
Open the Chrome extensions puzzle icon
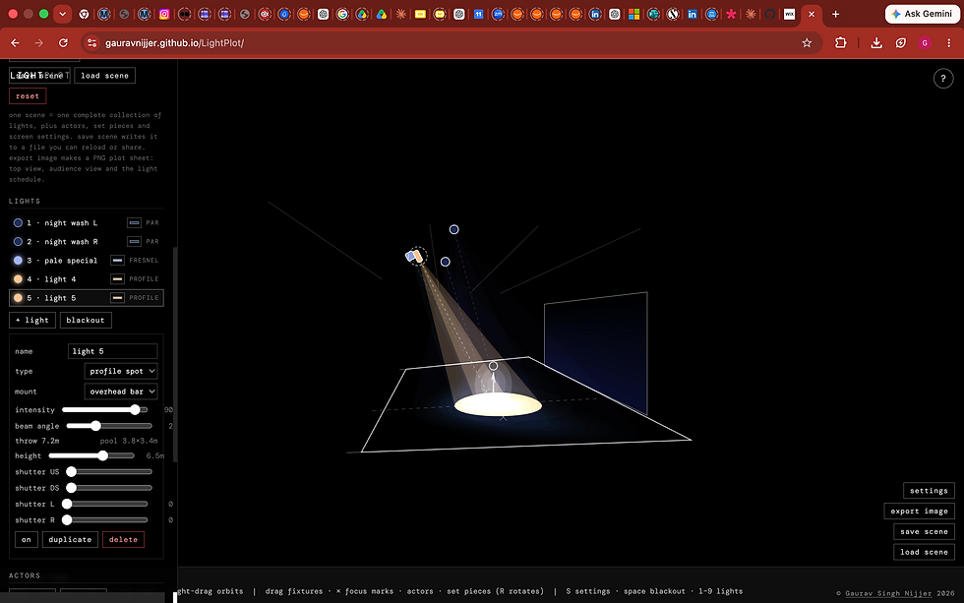pyautogui.click(x=840, y=43)
